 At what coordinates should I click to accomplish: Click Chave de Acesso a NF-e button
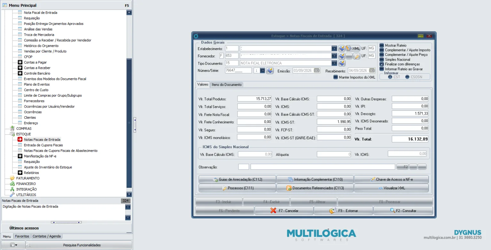[391, 179]
